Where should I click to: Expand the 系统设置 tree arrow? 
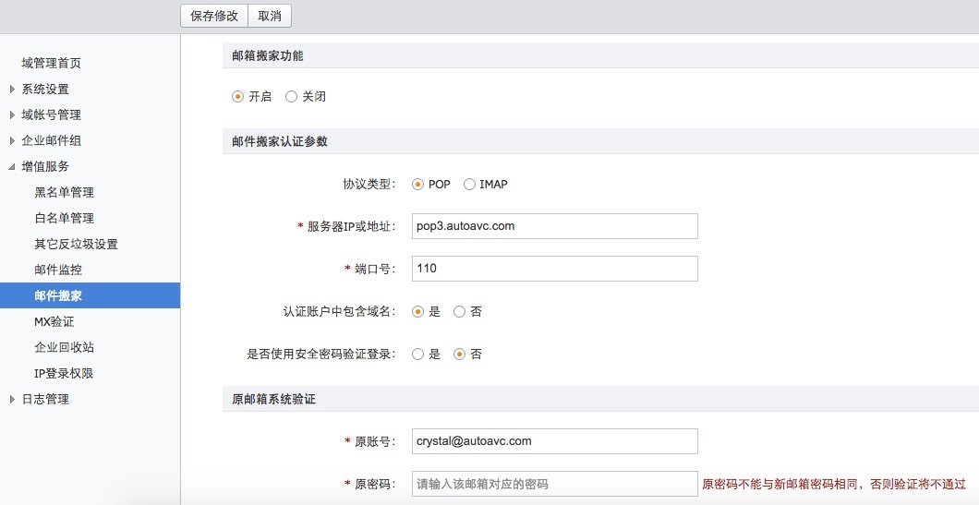coord(12,90)
